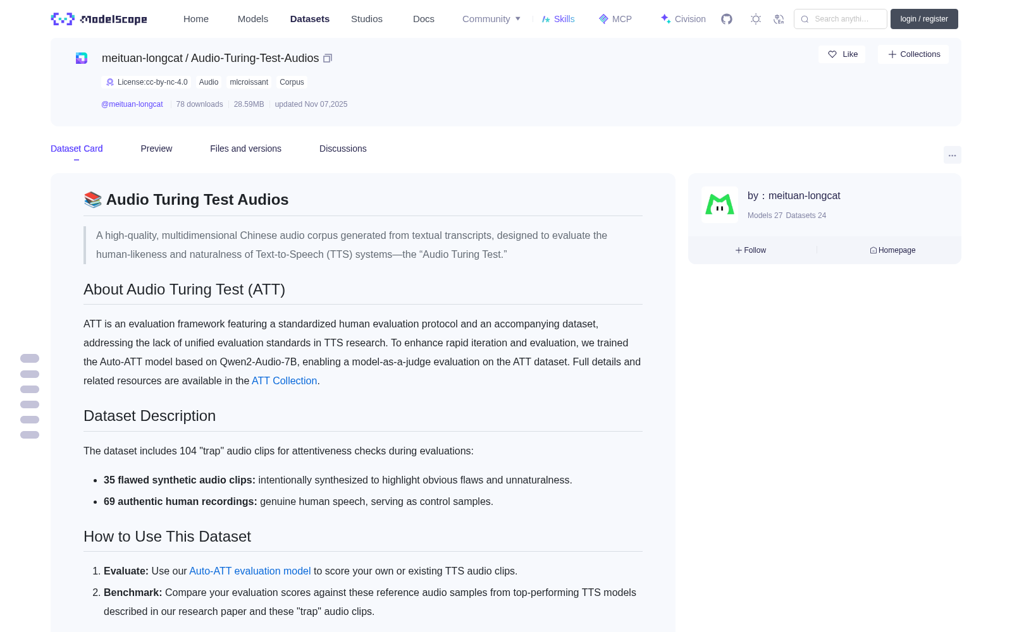Click the login / register button
The height and width of the screenshot is (632, 1012).
point(924,19)
